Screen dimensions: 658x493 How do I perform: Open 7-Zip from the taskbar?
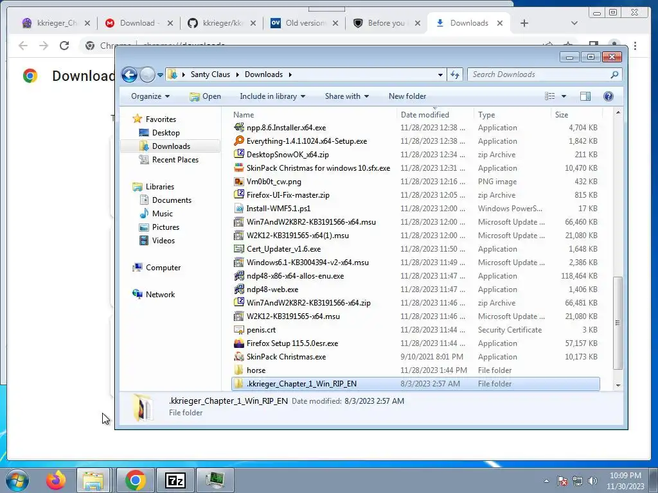coord(175,480)
